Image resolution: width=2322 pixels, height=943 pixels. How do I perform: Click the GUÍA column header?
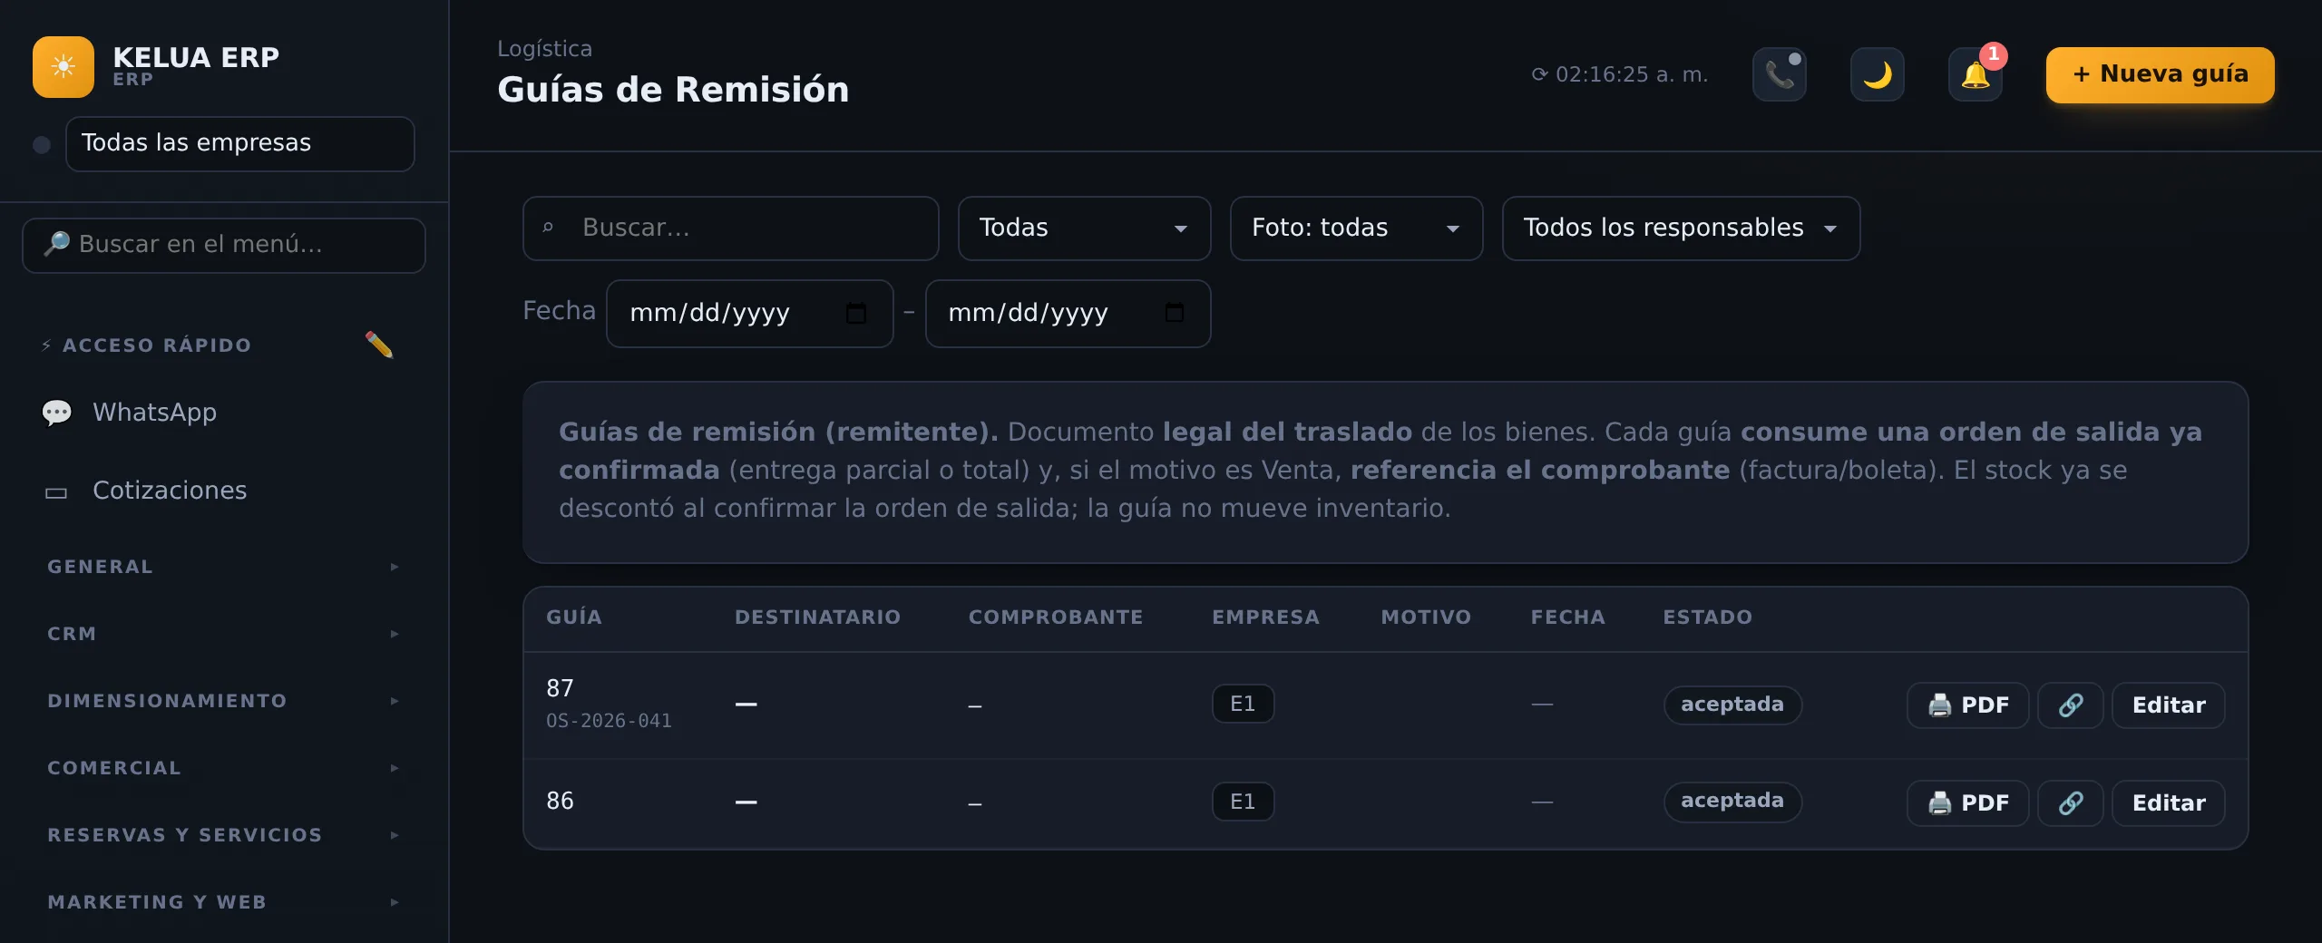pyautogui.click(x=574, y=617)
